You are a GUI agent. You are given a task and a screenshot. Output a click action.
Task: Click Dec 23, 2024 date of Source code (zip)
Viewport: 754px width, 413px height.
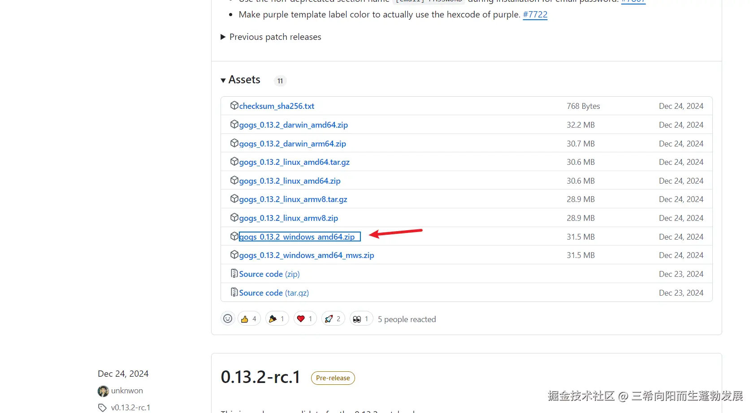coord(681,274)
